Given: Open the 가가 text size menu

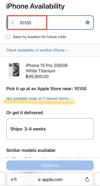Looking at the screenshot, I should (13, 179).
